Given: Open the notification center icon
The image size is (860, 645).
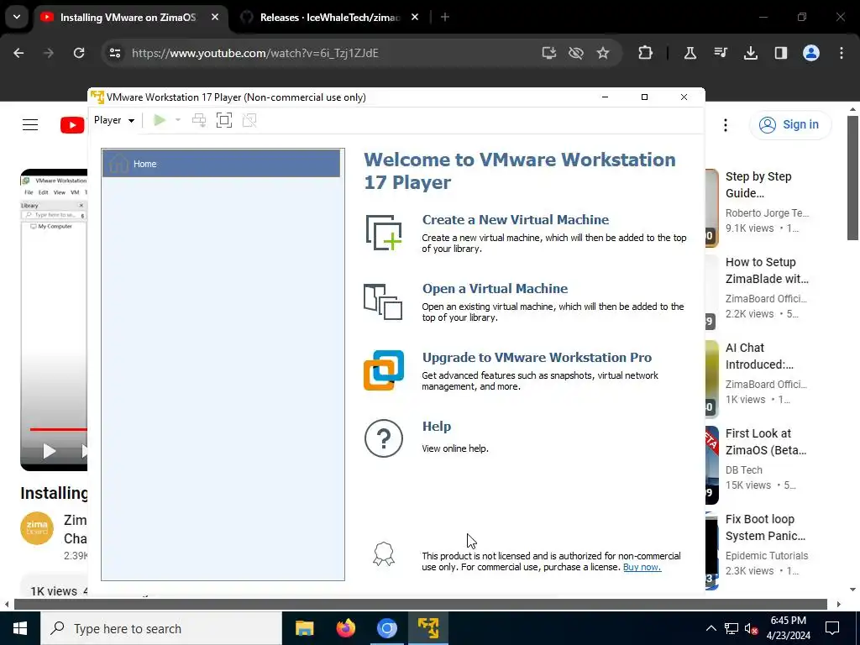Looking at the screenshot, I should point(832,628).
